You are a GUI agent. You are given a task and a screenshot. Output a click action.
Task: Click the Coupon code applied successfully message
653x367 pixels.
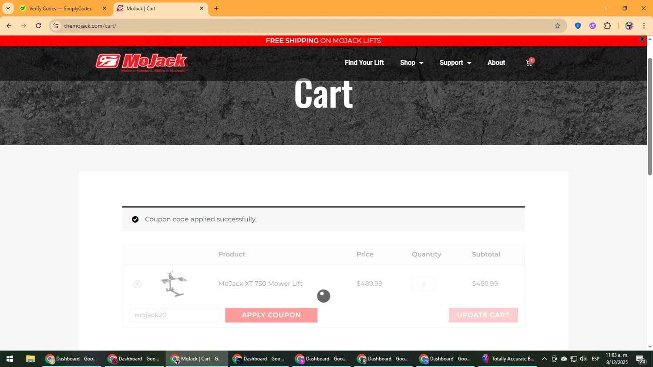pos(201,219)
